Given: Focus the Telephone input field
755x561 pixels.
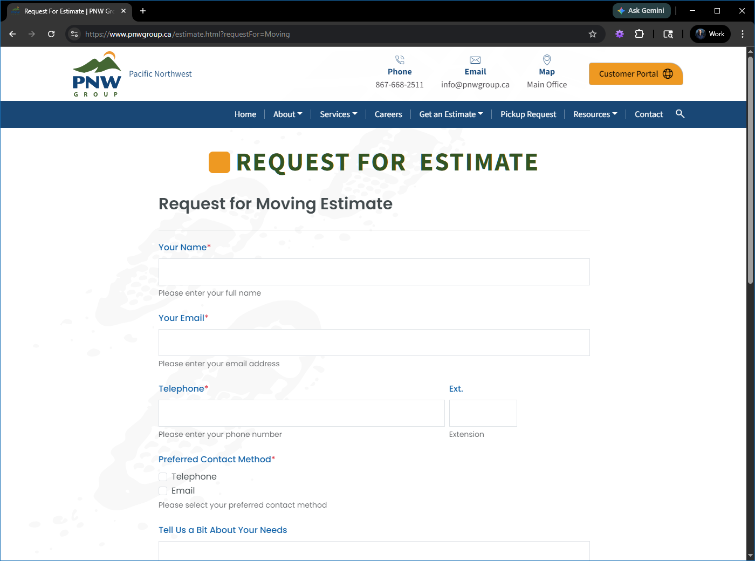Looking at the screenshot, I should [301, 413].
